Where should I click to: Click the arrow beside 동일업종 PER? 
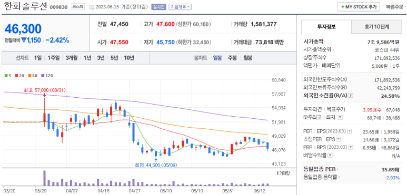coord(337,170)
